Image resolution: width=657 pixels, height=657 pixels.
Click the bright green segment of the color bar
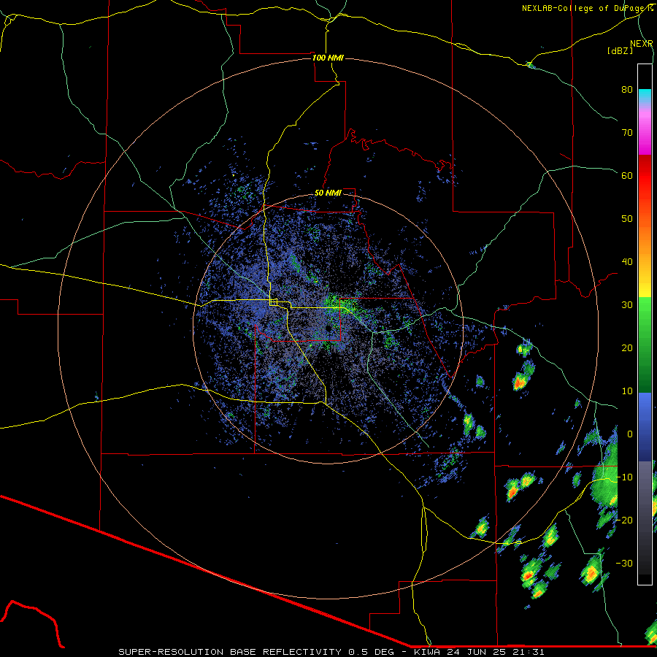click(645, 312)
